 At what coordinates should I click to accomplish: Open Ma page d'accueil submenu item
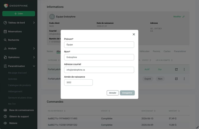(x=18, y=73)
